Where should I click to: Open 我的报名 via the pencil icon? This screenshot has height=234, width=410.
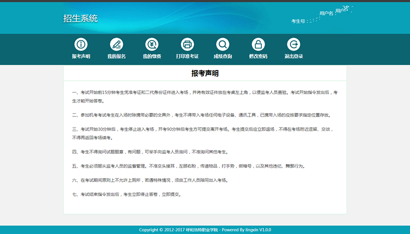116,44
